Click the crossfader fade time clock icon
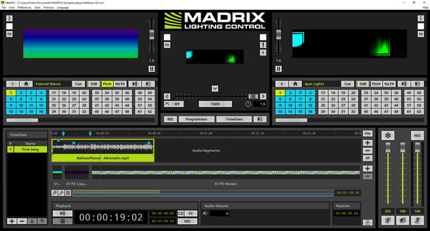This screenshot has height=231, width=430. (x=248, y=104)
